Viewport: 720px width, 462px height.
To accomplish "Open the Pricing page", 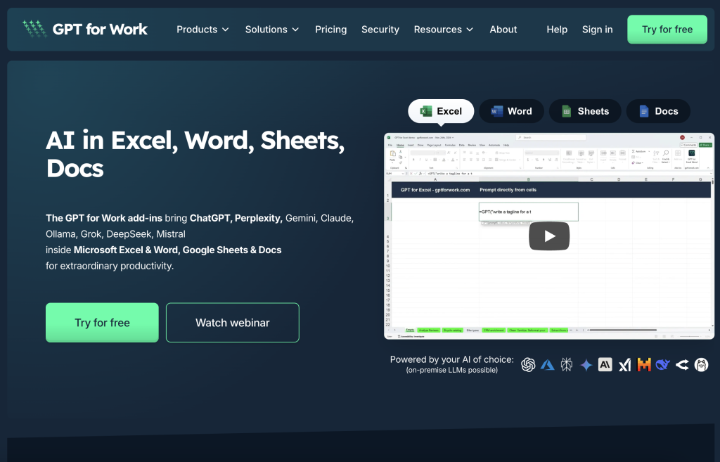I will tap(330, 30).
